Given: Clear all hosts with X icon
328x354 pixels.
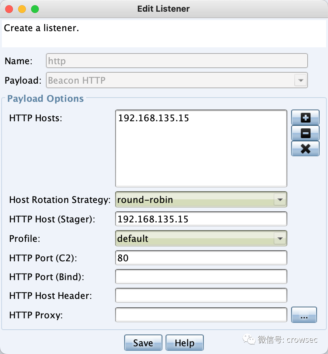Looking at the screenshot, I should [x=305, y=149].
